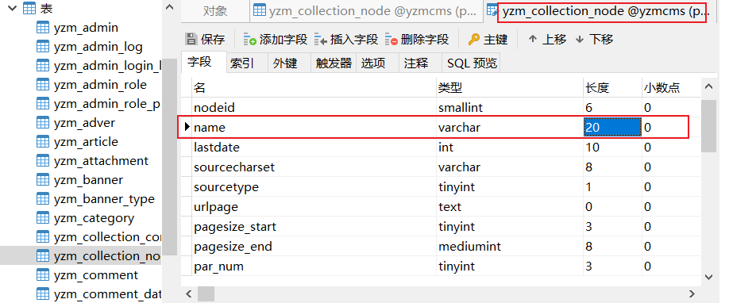The image size is (729, 303).
Task: Select yzm_banner_type table icon
Action: pyautogui.click(x=43, y=199)
